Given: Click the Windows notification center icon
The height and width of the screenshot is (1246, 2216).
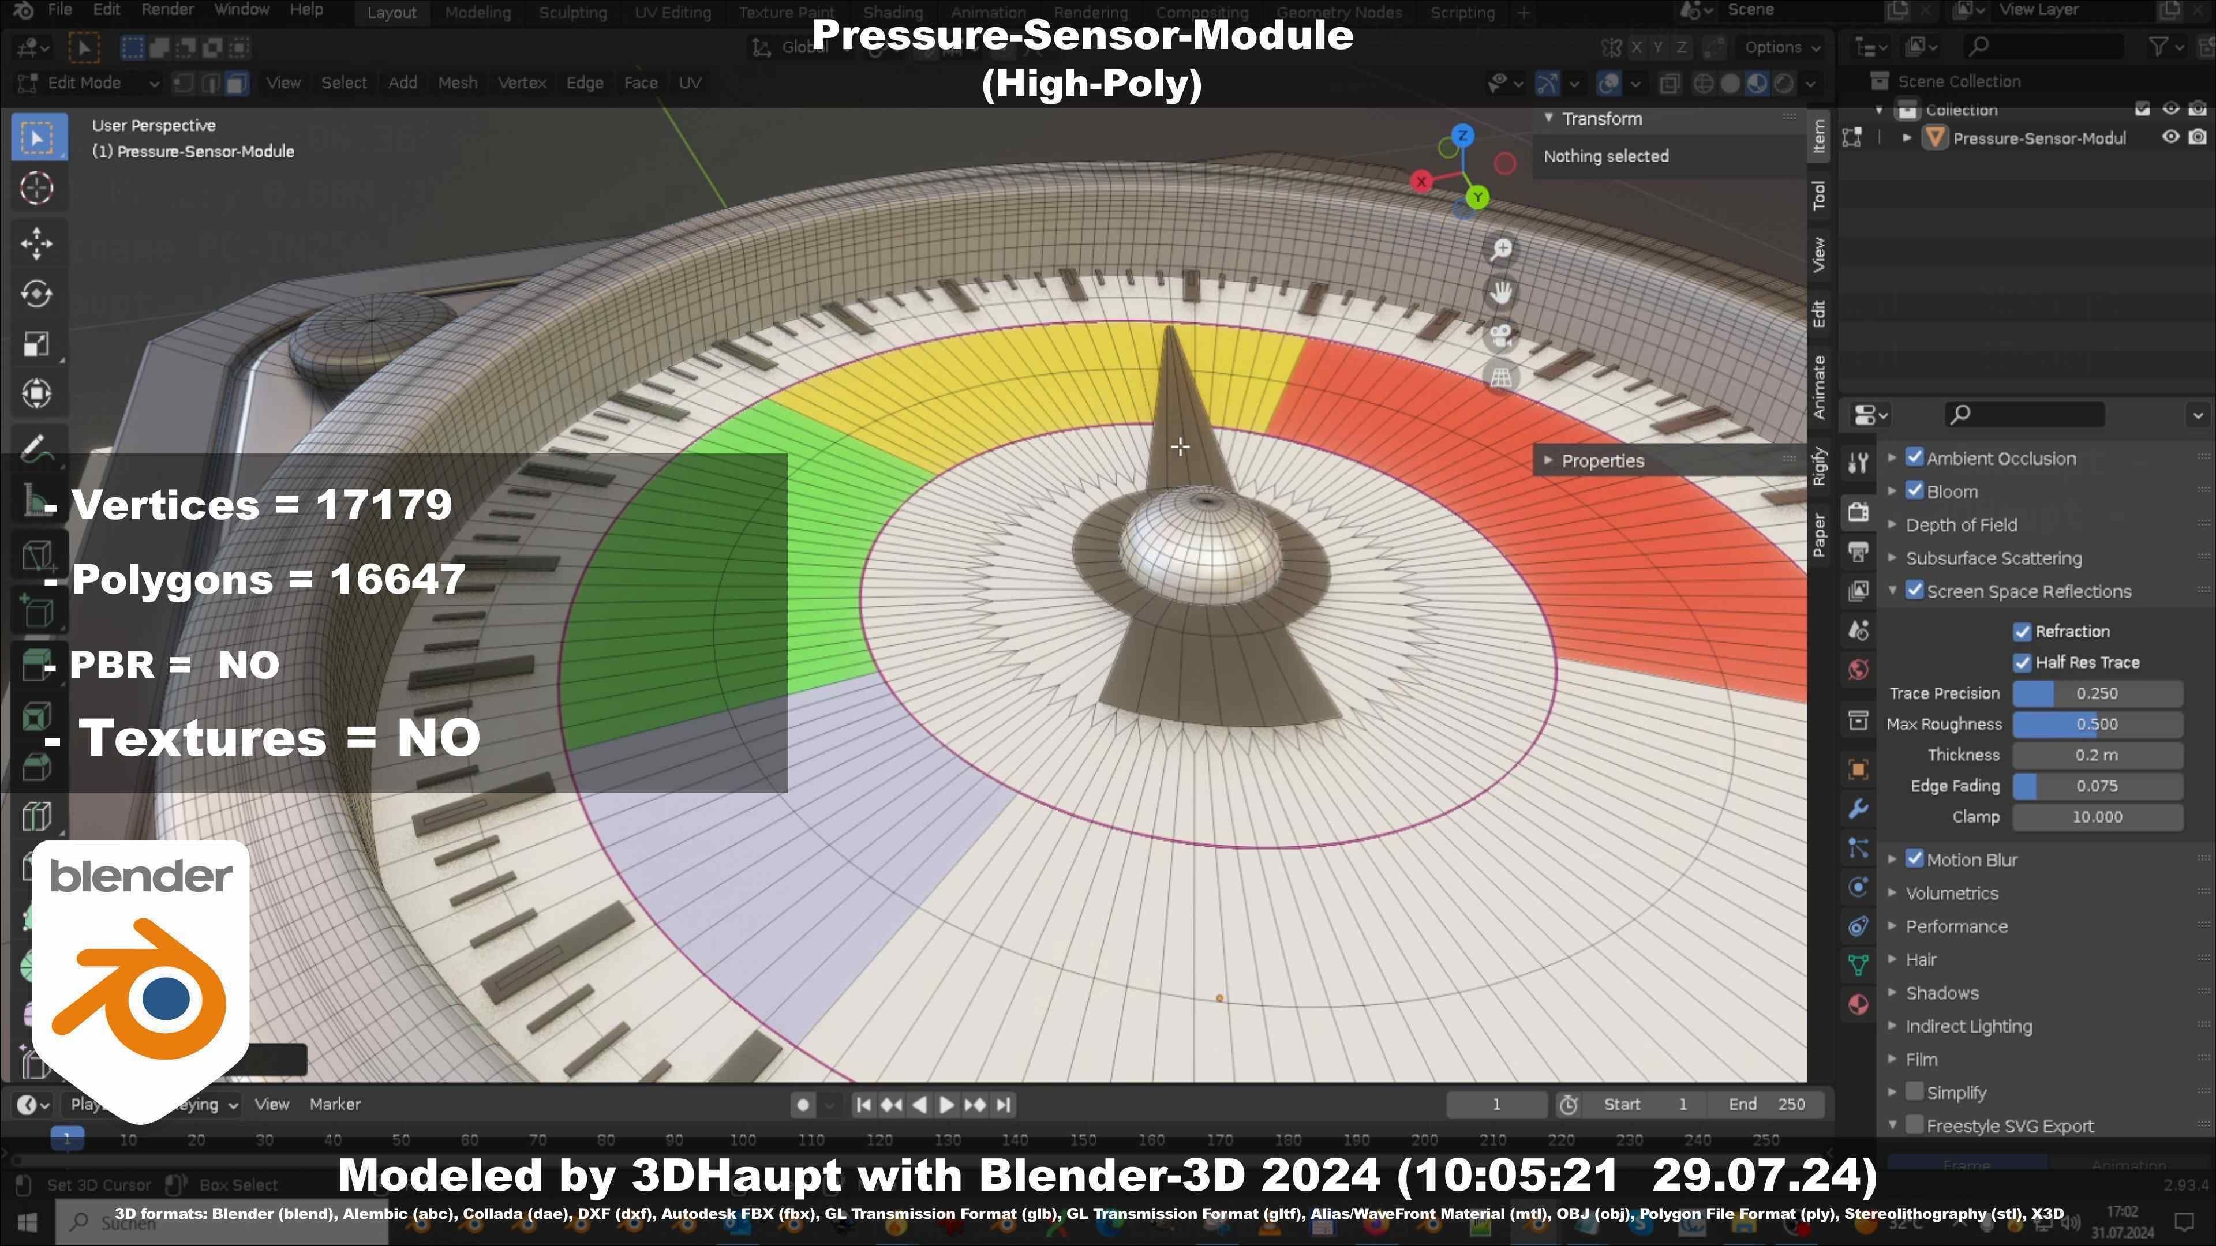Looking at the screenshot, I should (x=2185, y=1222).
